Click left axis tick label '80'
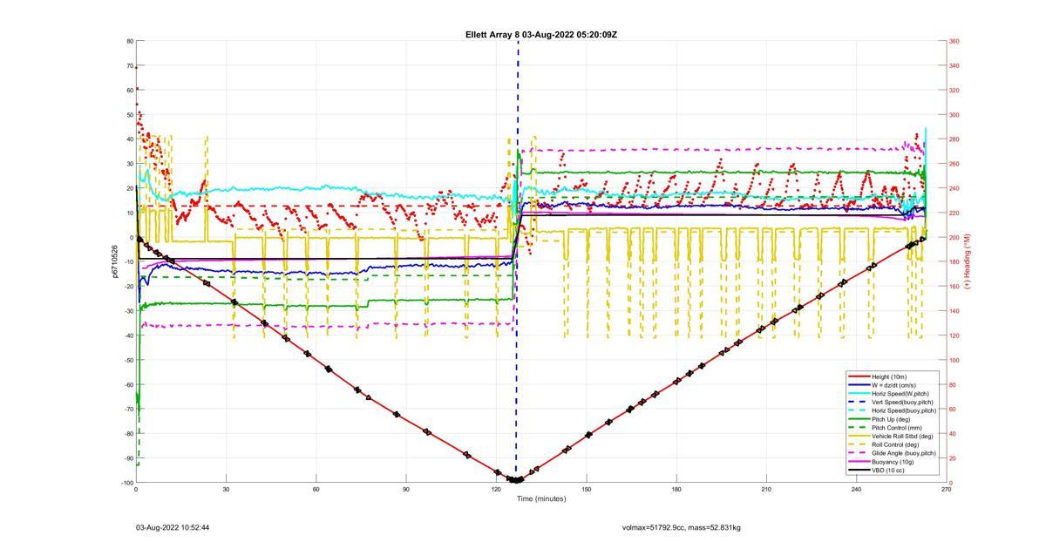The height and width of the screenshot is (542, 1046). point(129,41)
